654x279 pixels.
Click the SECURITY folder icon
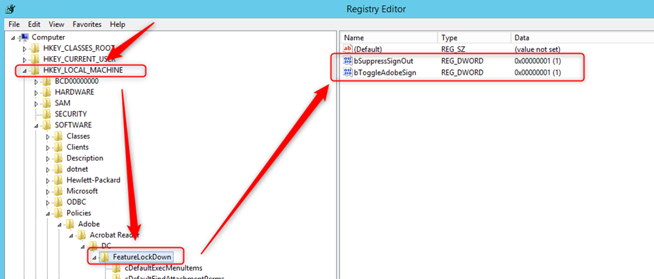click(47, 114)
